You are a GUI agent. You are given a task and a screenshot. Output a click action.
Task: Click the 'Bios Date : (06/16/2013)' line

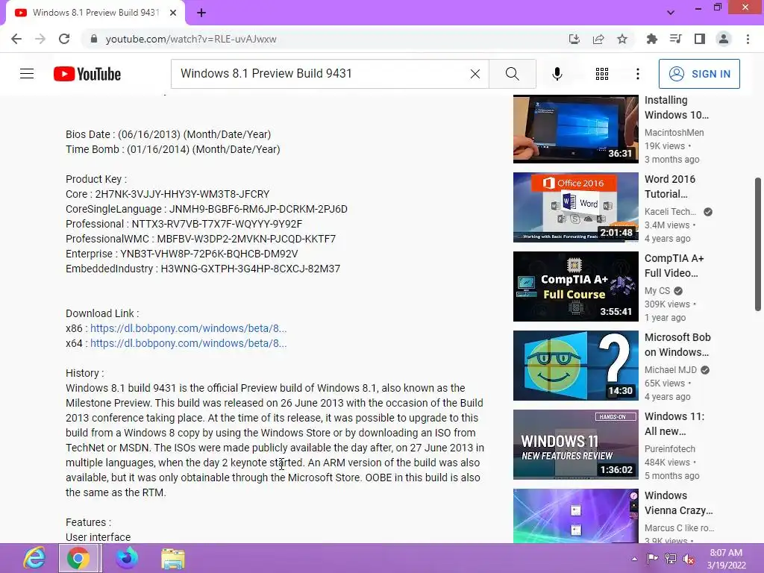pos(168,134)
